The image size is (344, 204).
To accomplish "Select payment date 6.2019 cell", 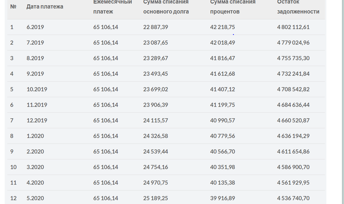I will [x=35, y=27].
